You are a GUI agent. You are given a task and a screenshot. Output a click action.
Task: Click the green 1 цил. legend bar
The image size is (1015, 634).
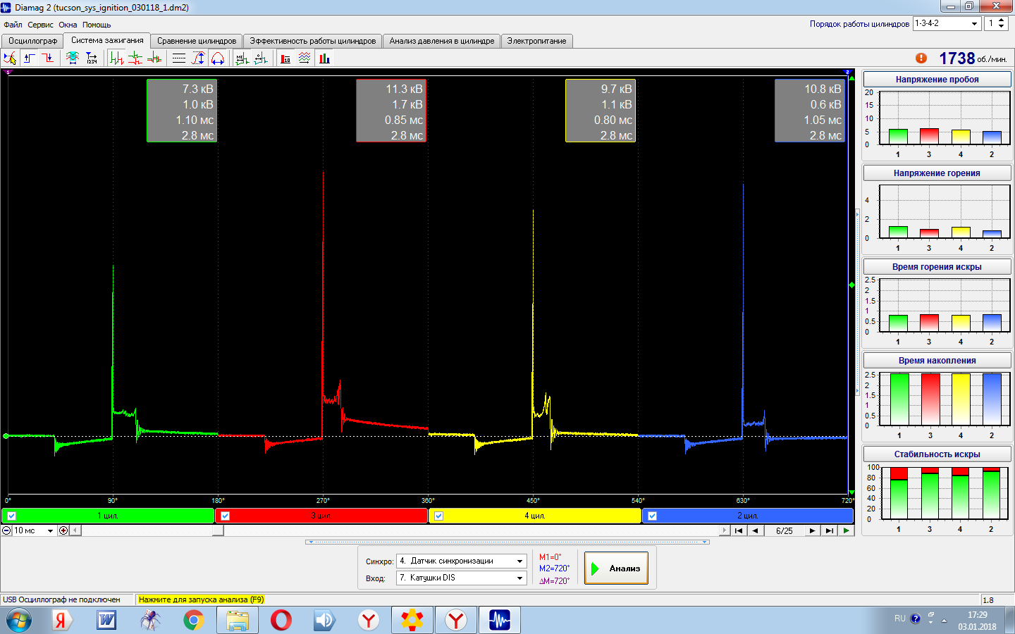pyautogui.click(x=108, y=516)
